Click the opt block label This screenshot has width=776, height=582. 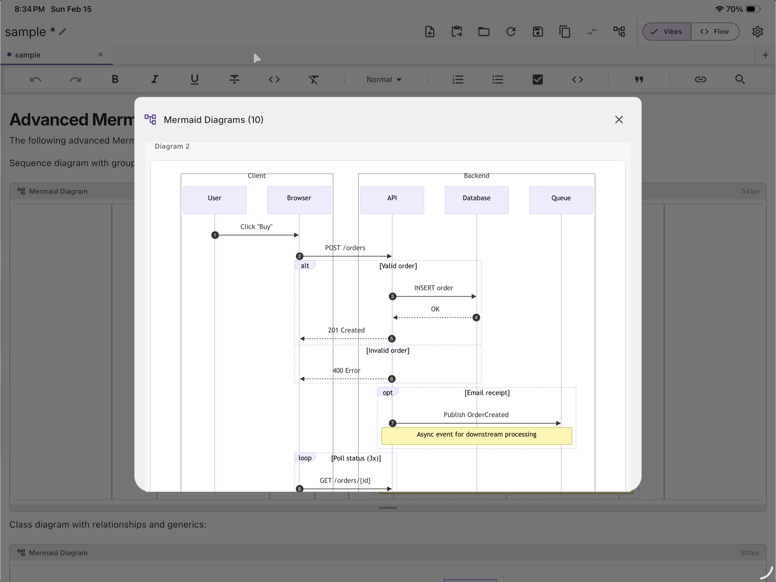pyautogui.click(x=388, y=392)
